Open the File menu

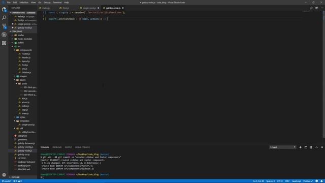tap(9, 3)
